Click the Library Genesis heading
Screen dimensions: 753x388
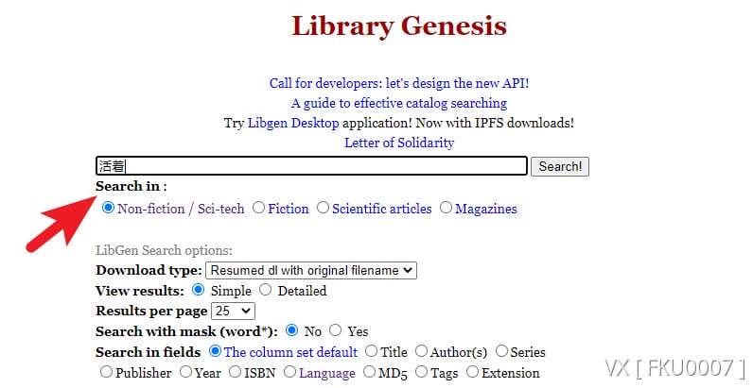point(399,25)
